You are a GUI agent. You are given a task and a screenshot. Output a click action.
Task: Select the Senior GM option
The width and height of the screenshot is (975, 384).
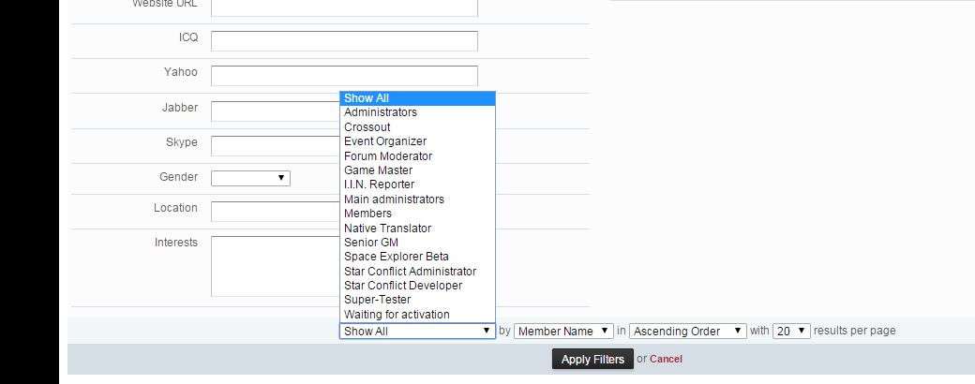click(371, 243)
